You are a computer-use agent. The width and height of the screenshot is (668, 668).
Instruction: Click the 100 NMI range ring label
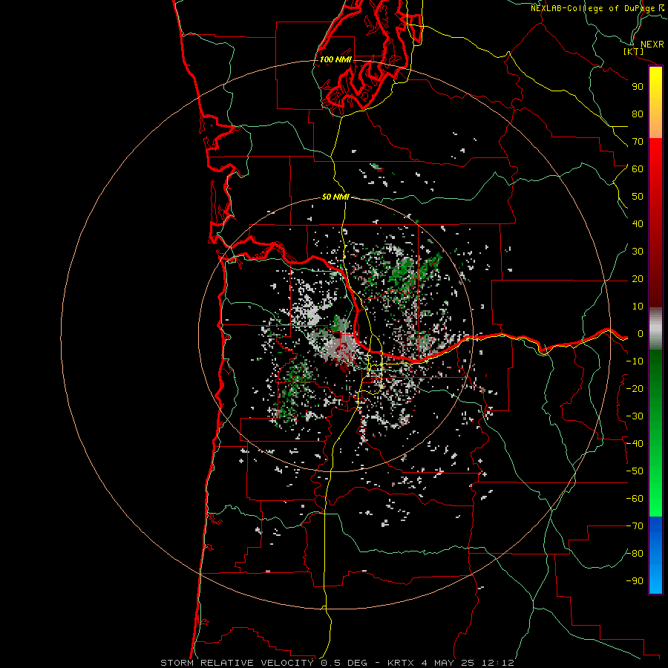coord(335,59)
